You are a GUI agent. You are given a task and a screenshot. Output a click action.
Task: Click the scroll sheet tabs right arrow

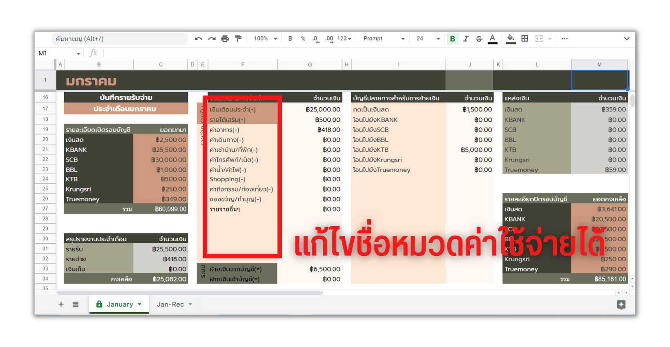[626, 293]
